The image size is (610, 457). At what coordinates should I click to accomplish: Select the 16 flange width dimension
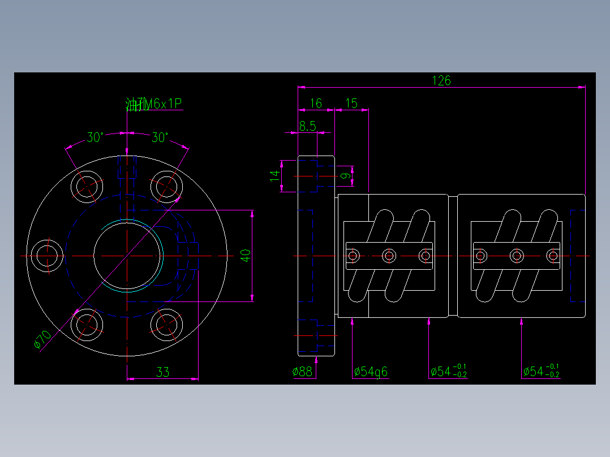(x=316, y=104)
